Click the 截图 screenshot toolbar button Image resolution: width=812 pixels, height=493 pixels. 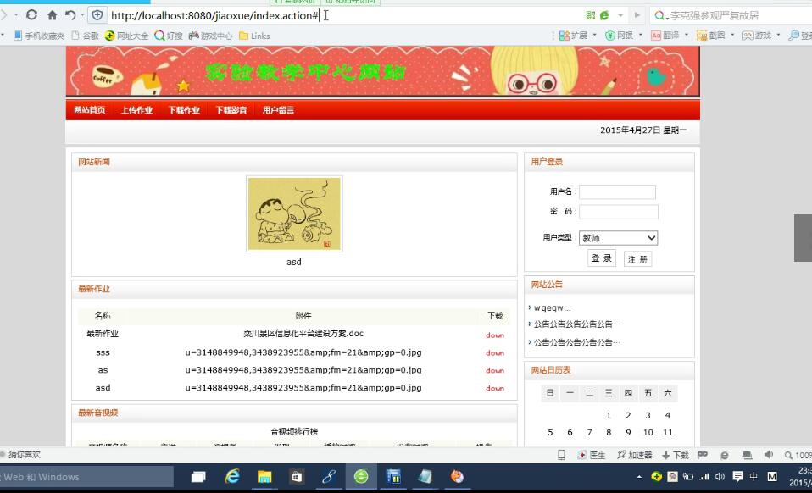pos(710,36)
